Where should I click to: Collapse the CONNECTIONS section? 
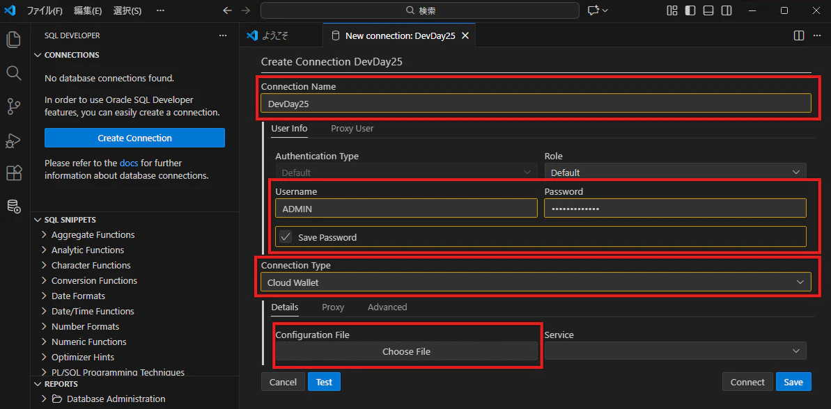click(x=38, y=55)
